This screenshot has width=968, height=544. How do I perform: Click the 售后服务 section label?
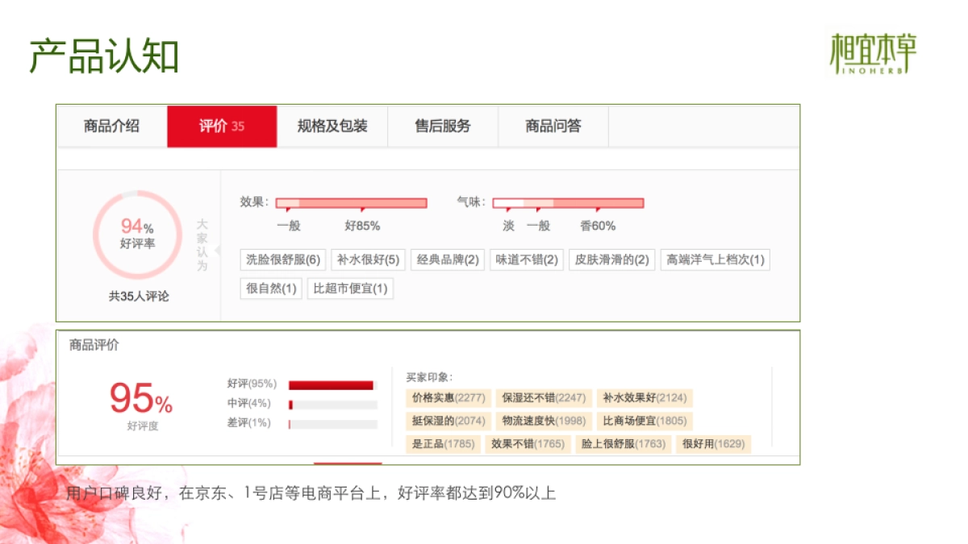(x=444, y=126)
